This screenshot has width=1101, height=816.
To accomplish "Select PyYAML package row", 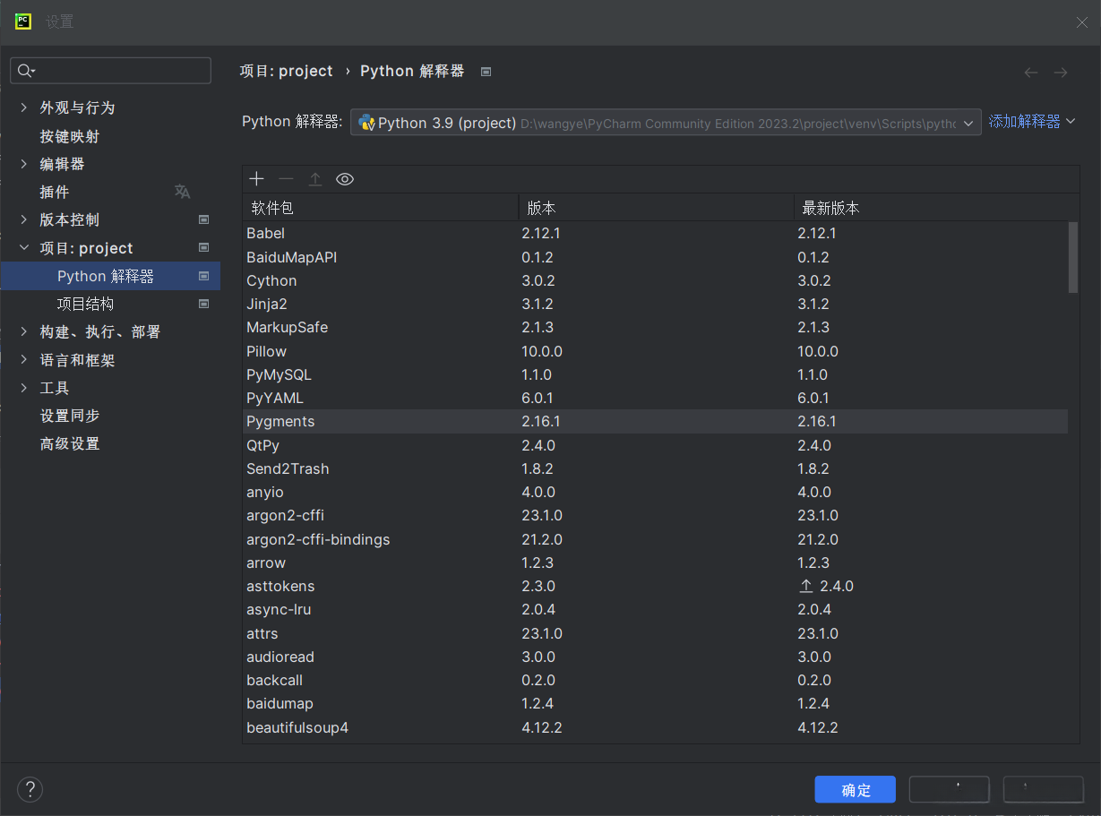I will [655, 398].
